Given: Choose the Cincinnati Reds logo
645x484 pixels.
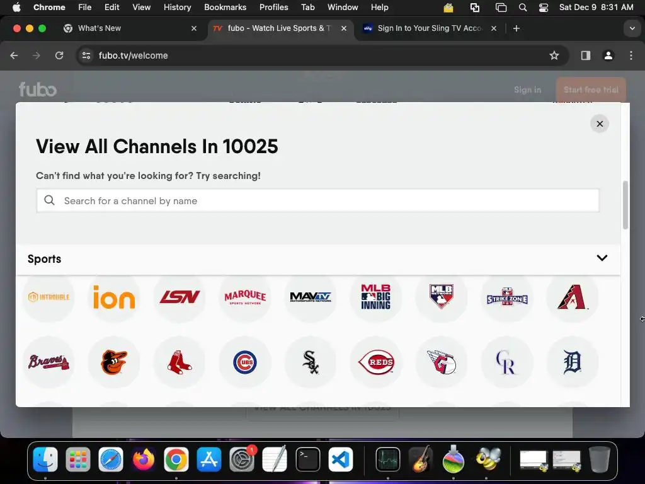Looking at the screenshot, I should coord(376,362).
